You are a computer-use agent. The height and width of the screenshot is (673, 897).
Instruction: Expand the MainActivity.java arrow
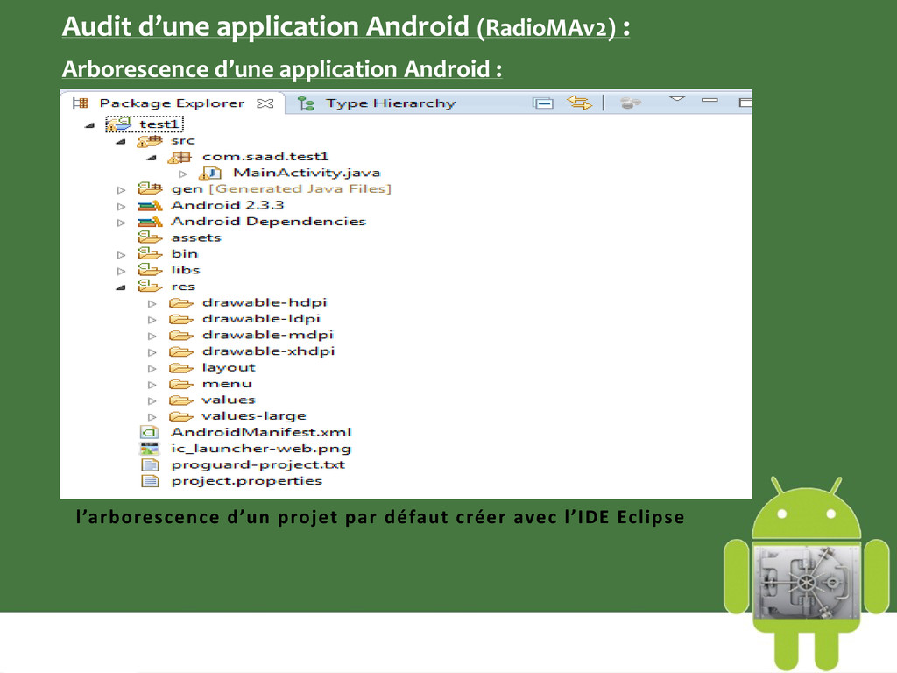point(183,174)
